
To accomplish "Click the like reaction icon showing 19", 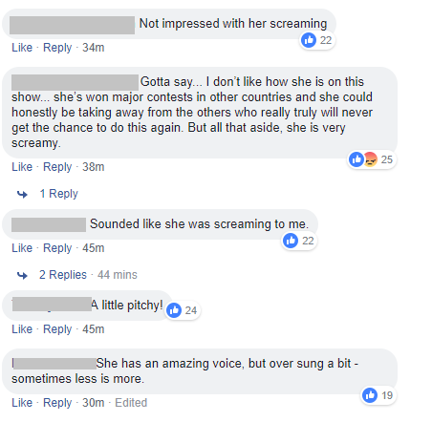I will coord(370,395).
